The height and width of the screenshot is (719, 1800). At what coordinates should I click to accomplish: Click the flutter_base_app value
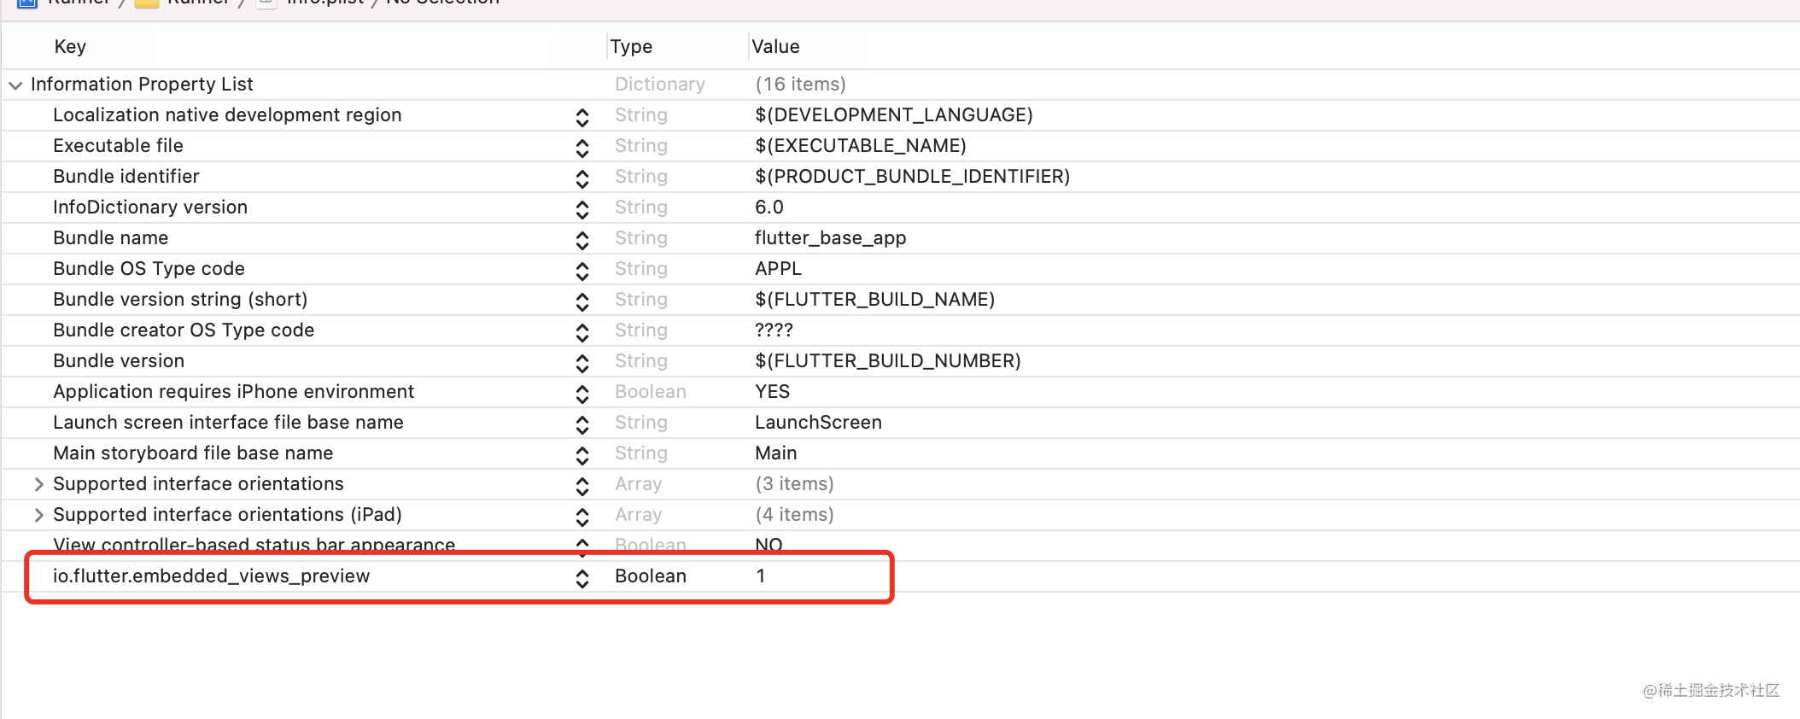(x=831, y=237)
